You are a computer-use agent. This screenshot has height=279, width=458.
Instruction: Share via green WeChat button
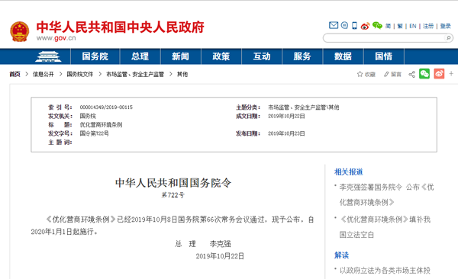[424, 74]
